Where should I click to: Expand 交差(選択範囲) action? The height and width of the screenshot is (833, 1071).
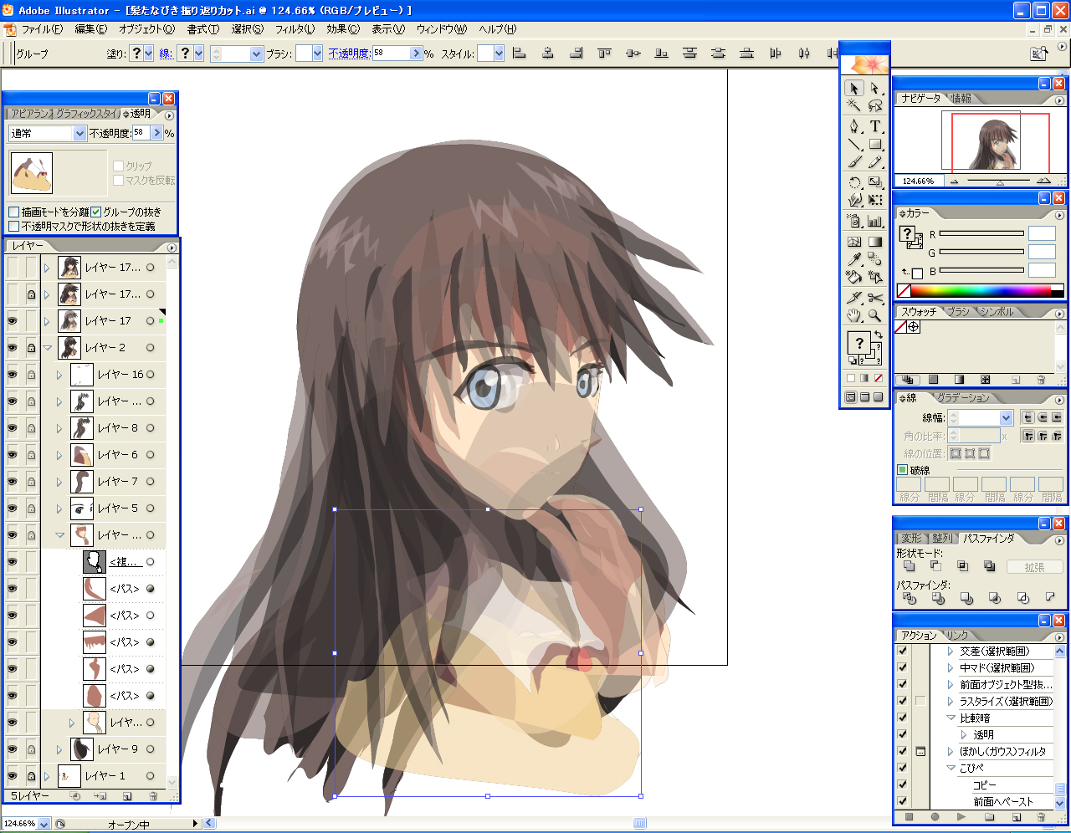tap(951, 651)
